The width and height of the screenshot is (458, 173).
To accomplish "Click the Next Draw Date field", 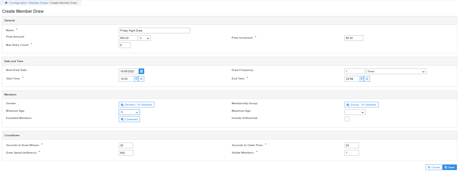I will (129, 71).
